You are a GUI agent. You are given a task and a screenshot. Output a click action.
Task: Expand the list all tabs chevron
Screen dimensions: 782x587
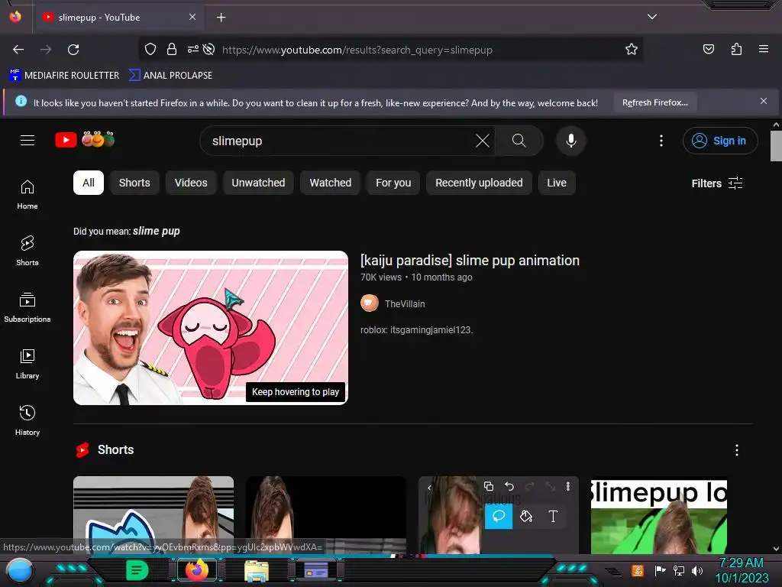[x=652, y=17]
